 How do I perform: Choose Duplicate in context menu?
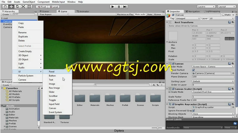pyautogui.click(x=23, y=36)
